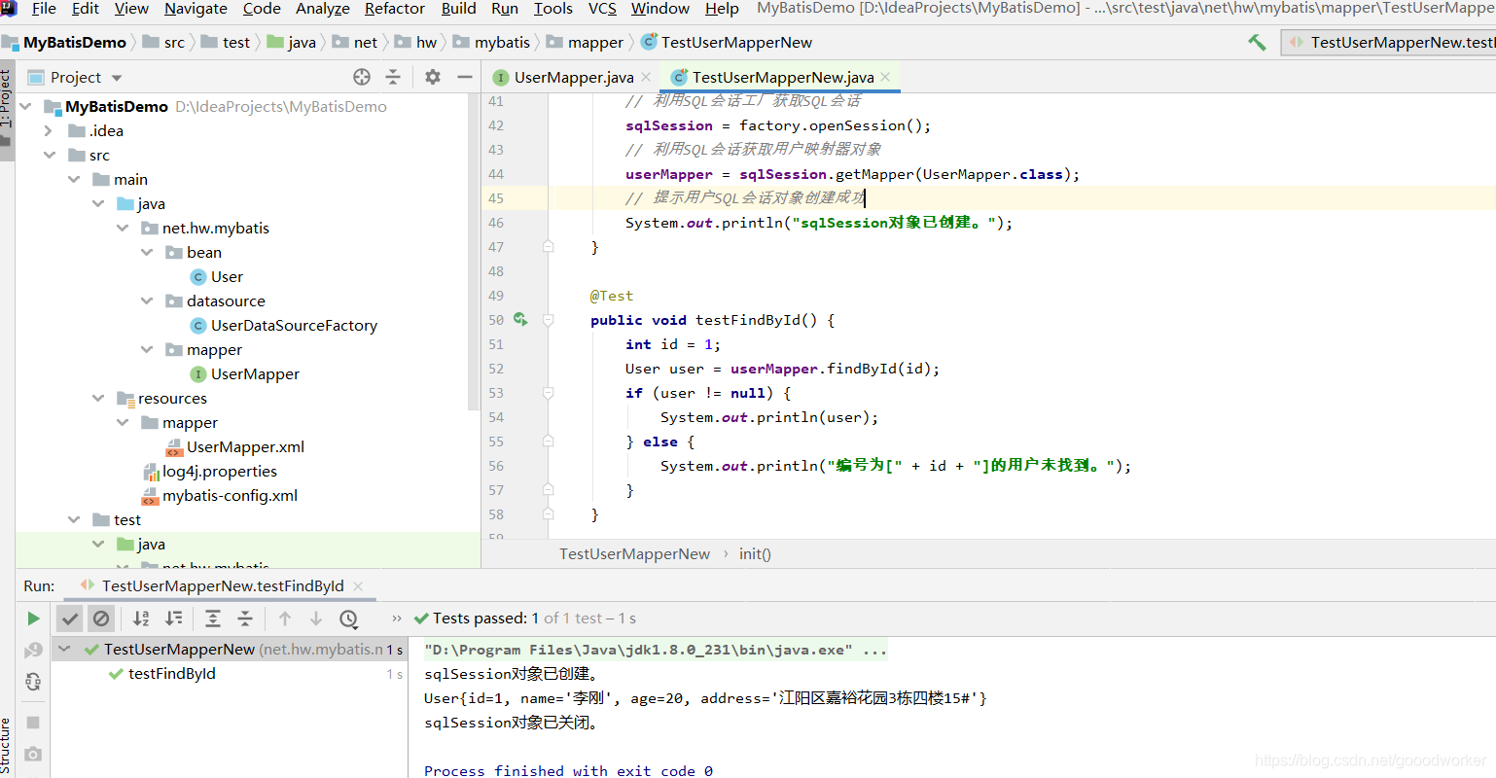
Task: Open Project view dropdown
Action: [x=117, y=78]
